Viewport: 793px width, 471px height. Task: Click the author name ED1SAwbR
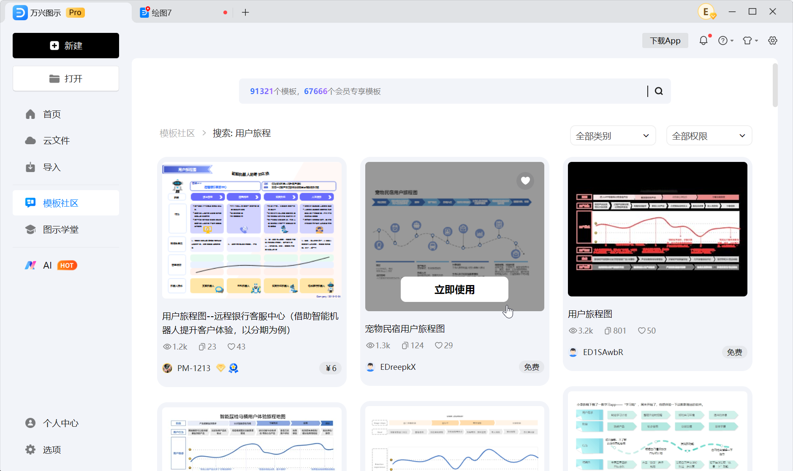(x=603, y=352)
